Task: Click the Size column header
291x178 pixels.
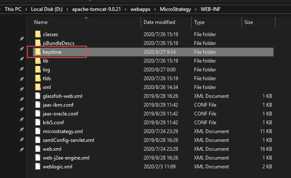Action: [249, 22]
